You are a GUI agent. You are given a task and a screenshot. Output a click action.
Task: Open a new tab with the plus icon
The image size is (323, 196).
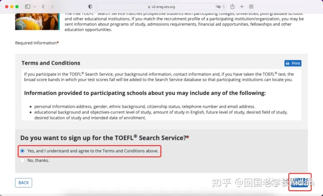pyautogui.click(x=242, y=7)
